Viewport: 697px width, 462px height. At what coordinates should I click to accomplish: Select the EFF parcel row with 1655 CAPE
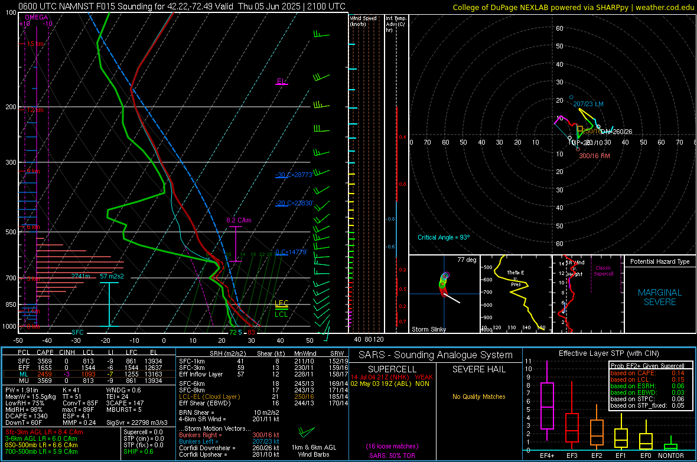89,368
